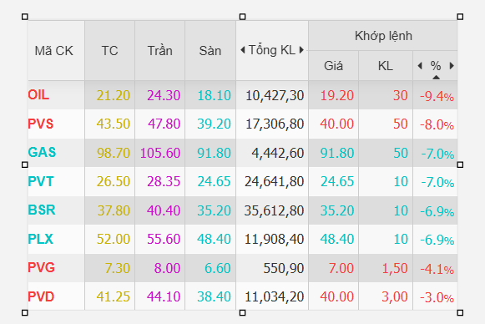Select PLX reference price 52.00

coord(114,239)
